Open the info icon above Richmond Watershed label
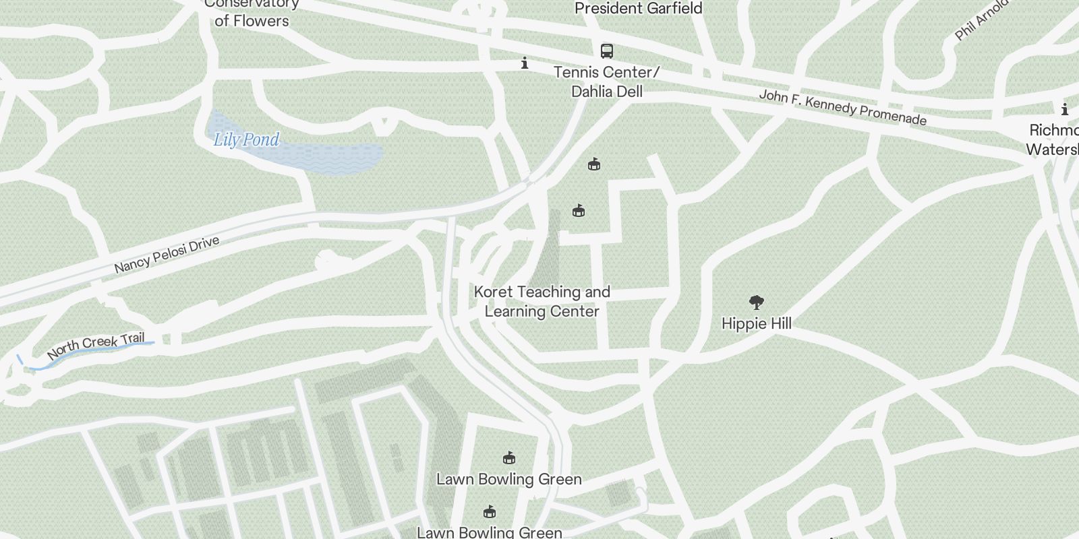 click(x=1065, y=109)
